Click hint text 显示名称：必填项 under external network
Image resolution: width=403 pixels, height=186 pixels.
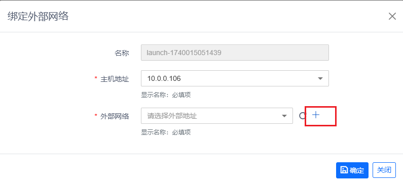[x=166, y=132]
